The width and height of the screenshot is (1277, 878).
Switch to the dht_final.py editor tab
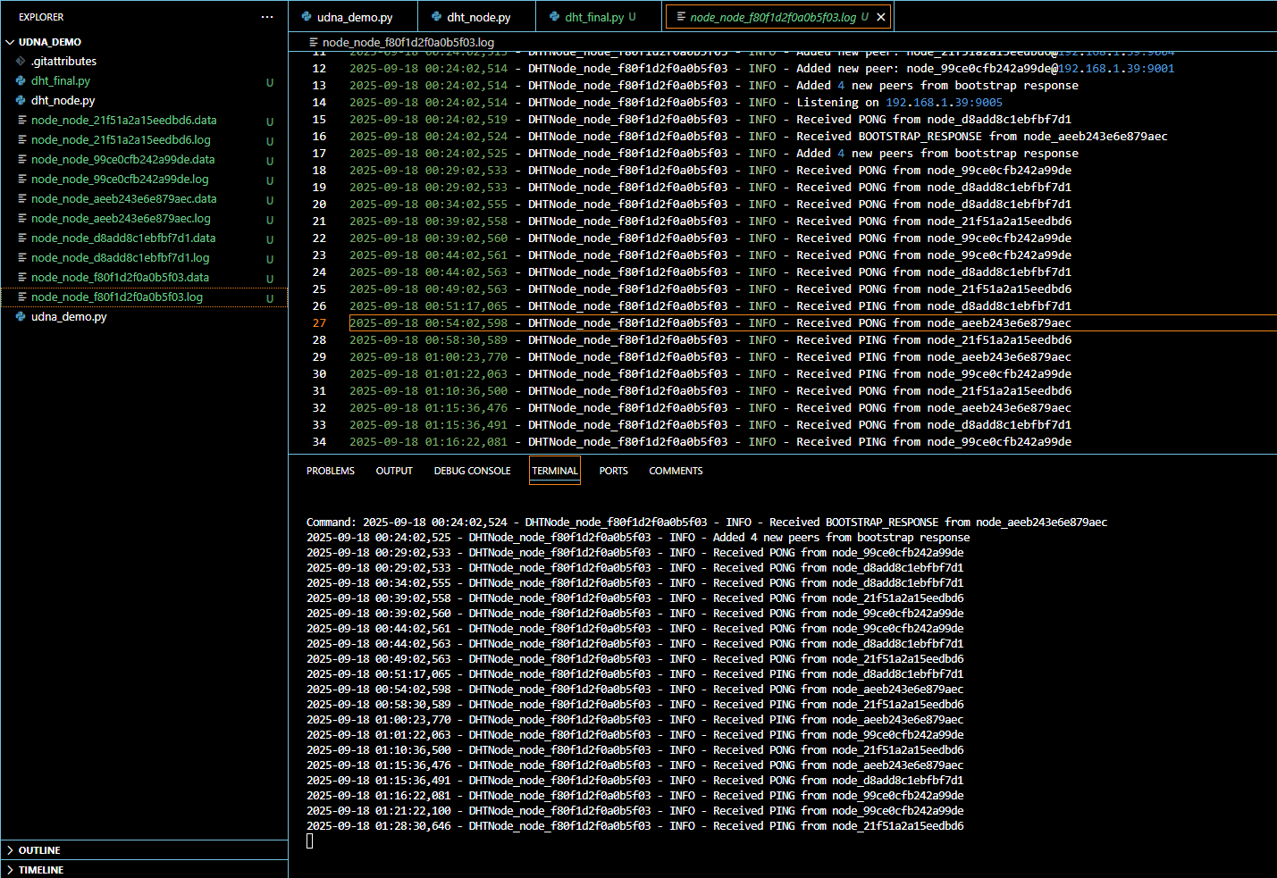(593, 17)
